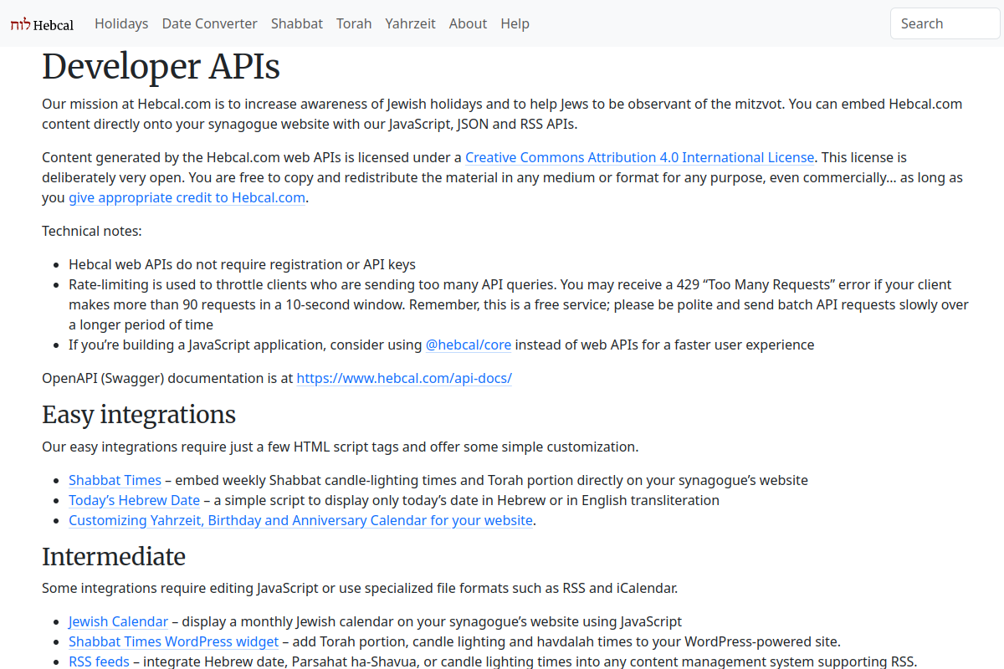This screenshot has height=669, width=1004.
Task: Open the RSS feeds link
Action: 99,661
